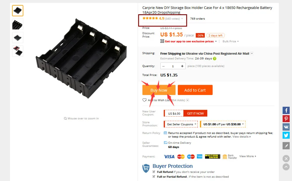The width and height of the screenshot is (292, 181).
Task: Open View details return policy link
Action: pos(241,137)
